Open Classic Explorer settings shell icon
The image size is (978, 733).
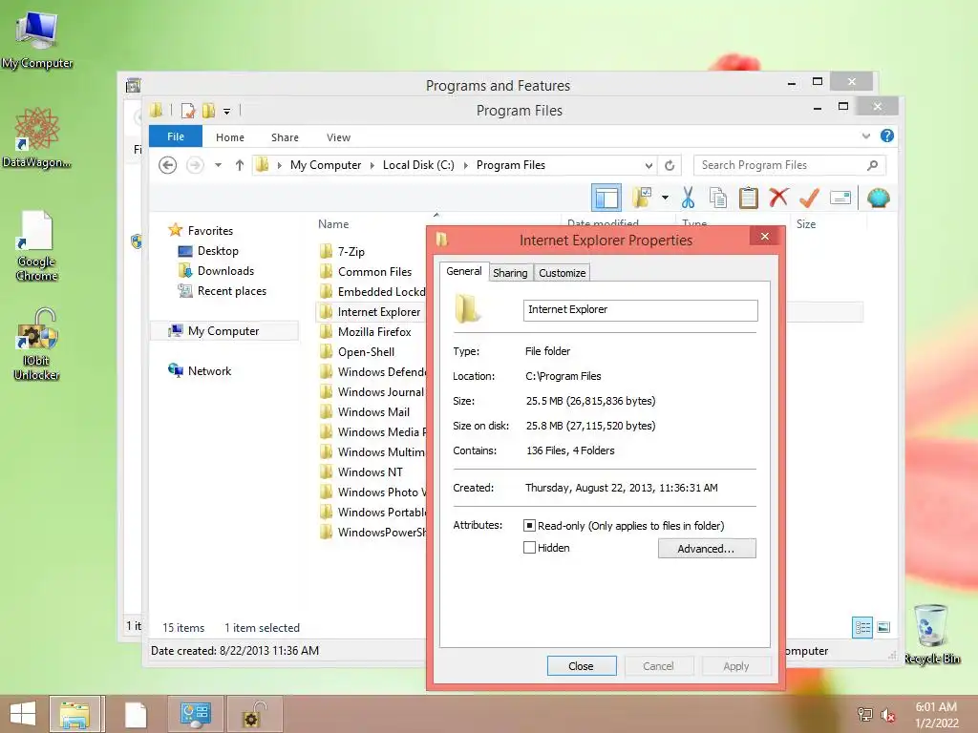[879, 199]
